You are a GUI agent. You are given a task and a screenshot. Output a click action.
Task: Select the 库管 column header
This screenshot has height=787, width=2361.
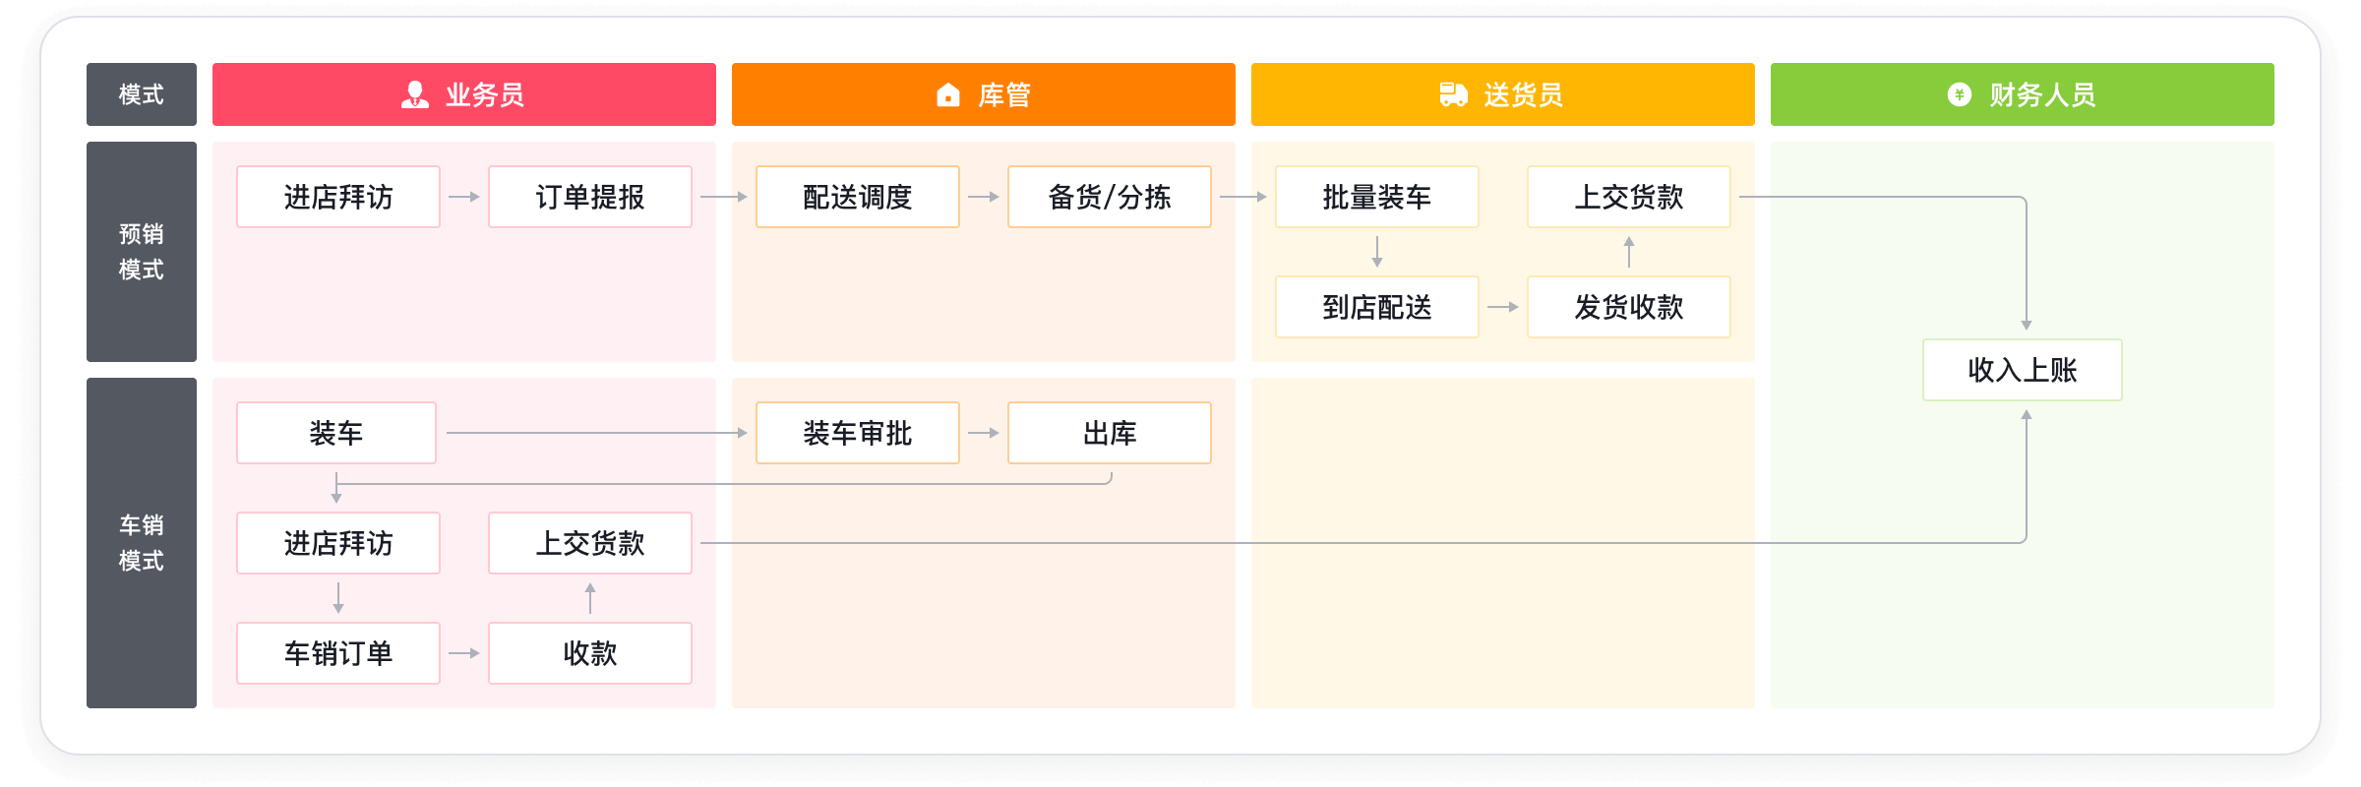[x=984, y=94]
